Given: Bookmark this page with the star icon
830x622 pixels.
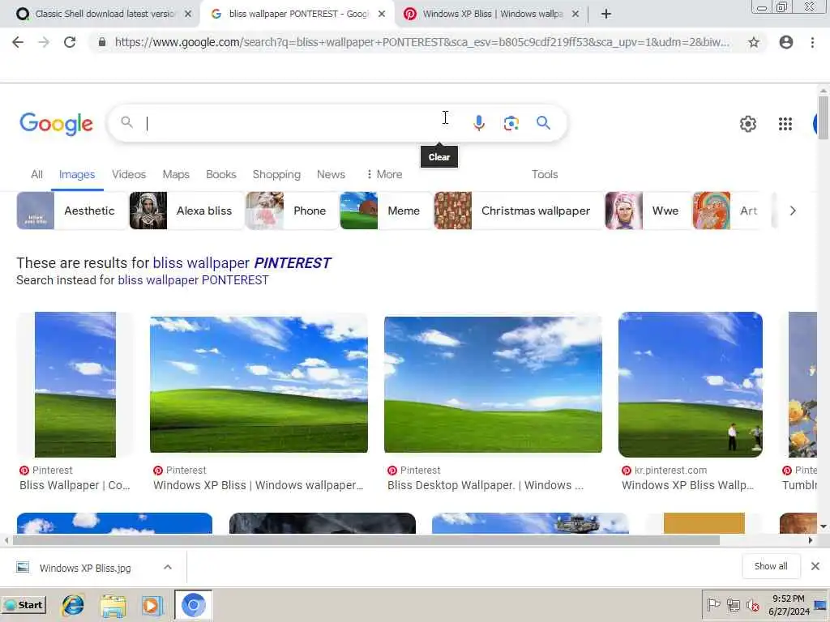Looking at the screenshot, I should click(754, 42).
